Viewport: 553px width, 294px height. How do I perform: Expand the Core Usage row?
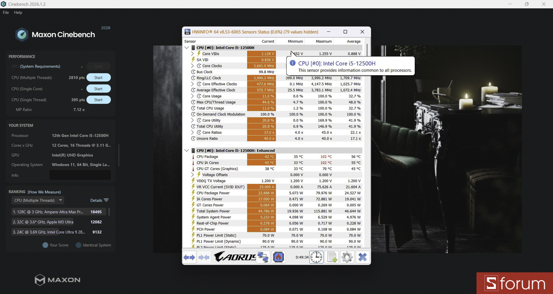193,96
